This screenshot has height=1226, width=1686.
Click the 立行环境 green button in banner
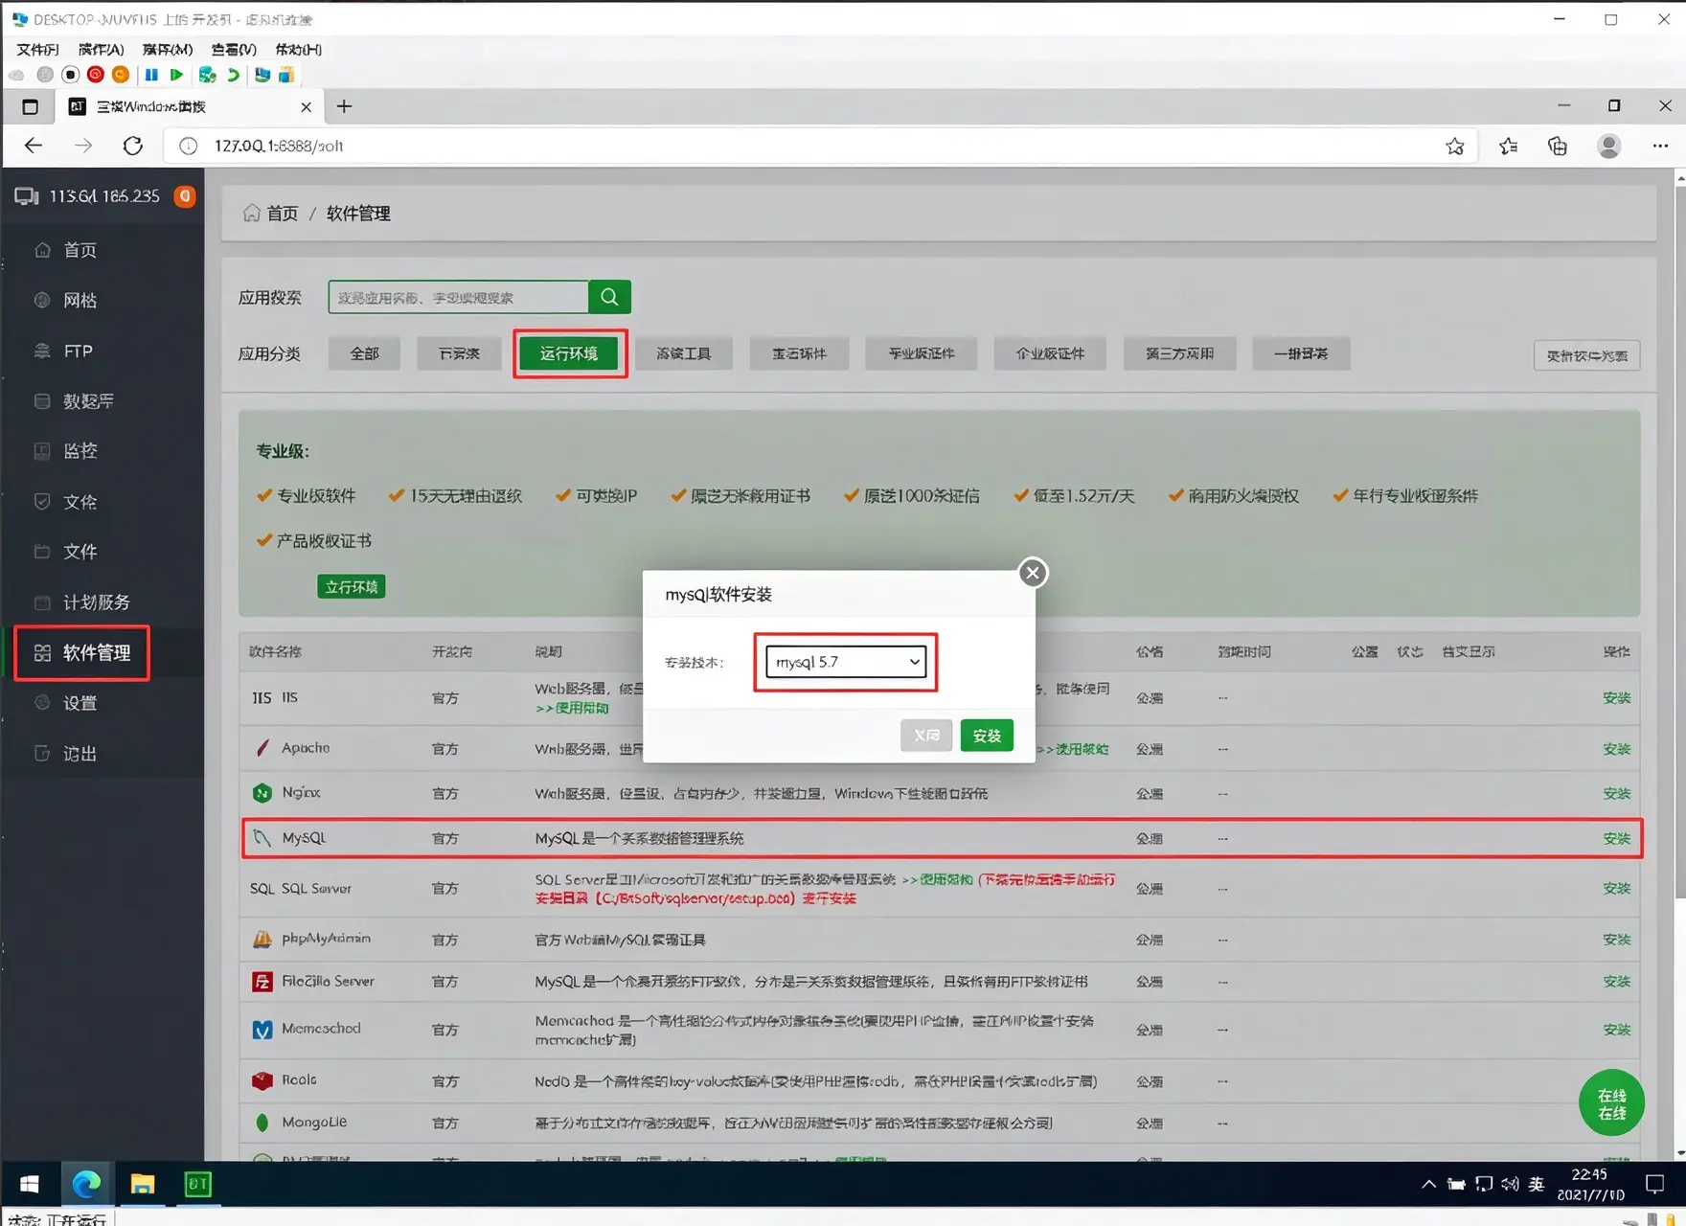(x=352, y=586)
